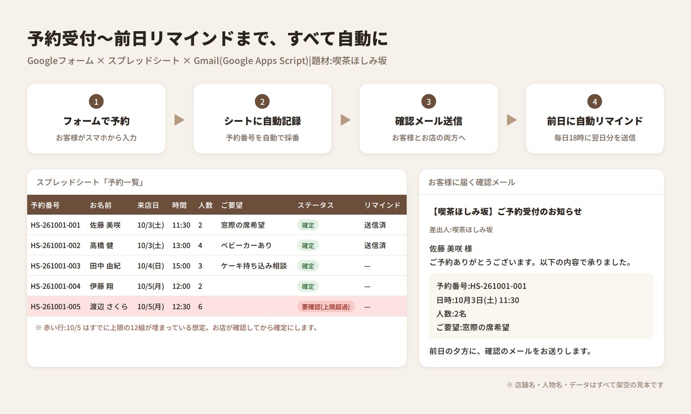Click the name 伊藤 翔
This screenshot has width=691, height=414.
pos(102,286)
